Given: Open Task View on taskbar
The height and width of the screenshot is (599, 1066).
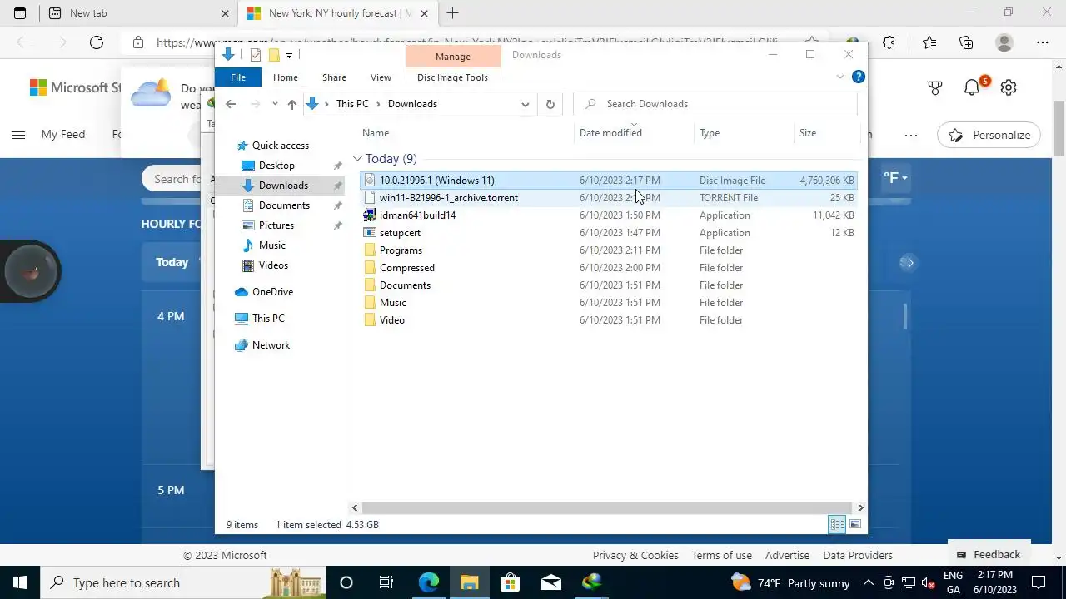Looking at the screenshot, I should pyautogui.click(x=386, y=582).
